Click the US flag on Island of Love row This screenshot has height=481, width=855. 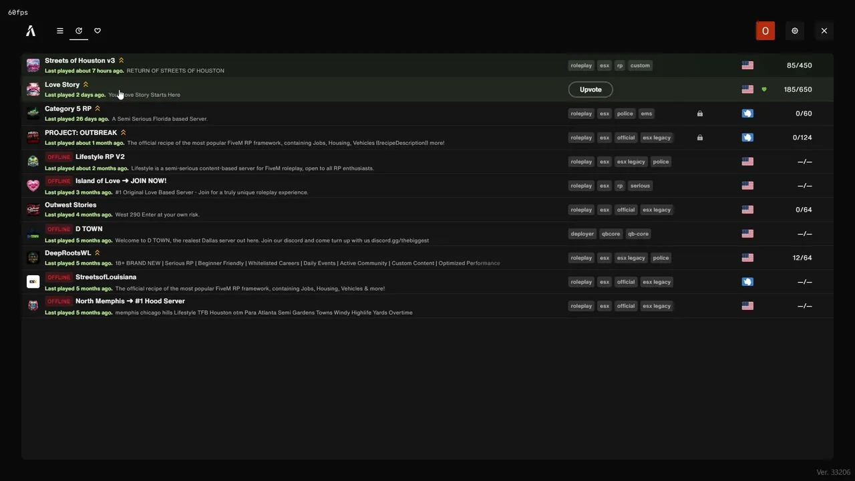[747, 186]
